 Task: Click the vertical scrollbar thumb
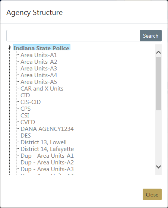click(158, 84)
